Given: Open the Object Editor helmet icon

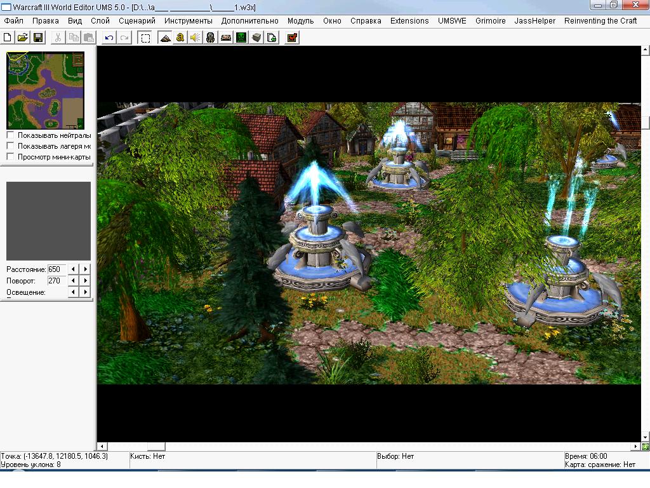Looking at the screenshot, I should coord(211,37).
